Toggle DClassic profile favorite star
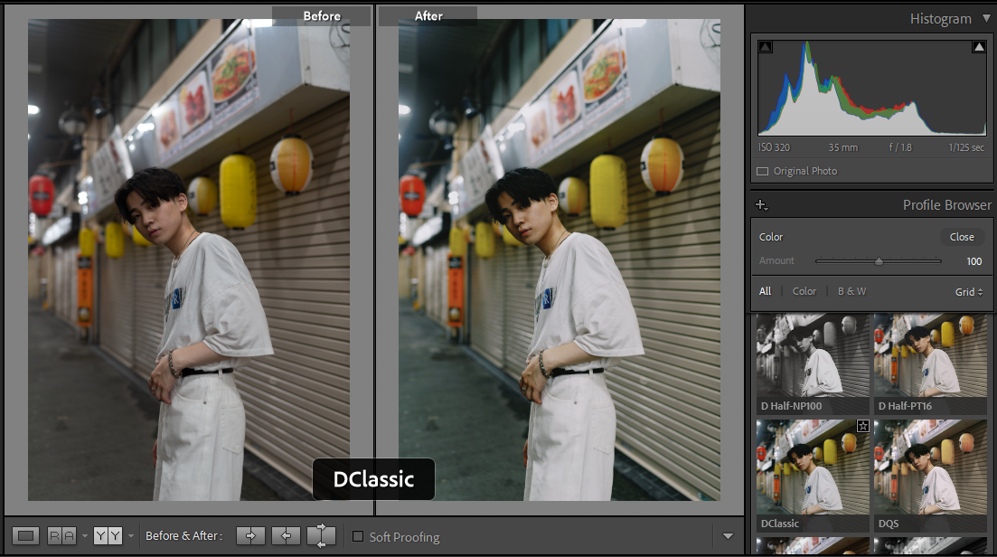 pos(862,426)
